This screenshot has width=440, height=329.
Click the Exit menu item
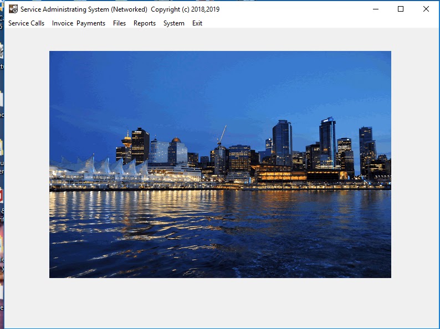[197, 23]
